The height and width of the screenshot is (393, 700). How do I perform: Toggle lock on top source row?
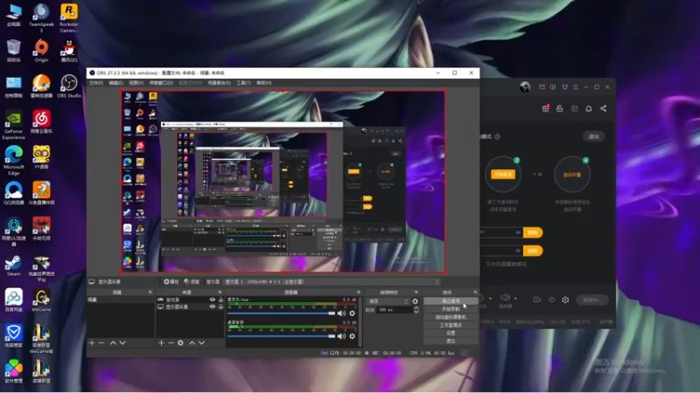coord(220,300)
